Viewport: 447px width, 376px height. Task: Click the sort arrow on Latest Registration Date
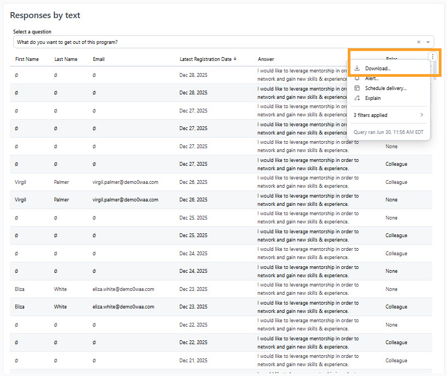click(x=235, y=59)
